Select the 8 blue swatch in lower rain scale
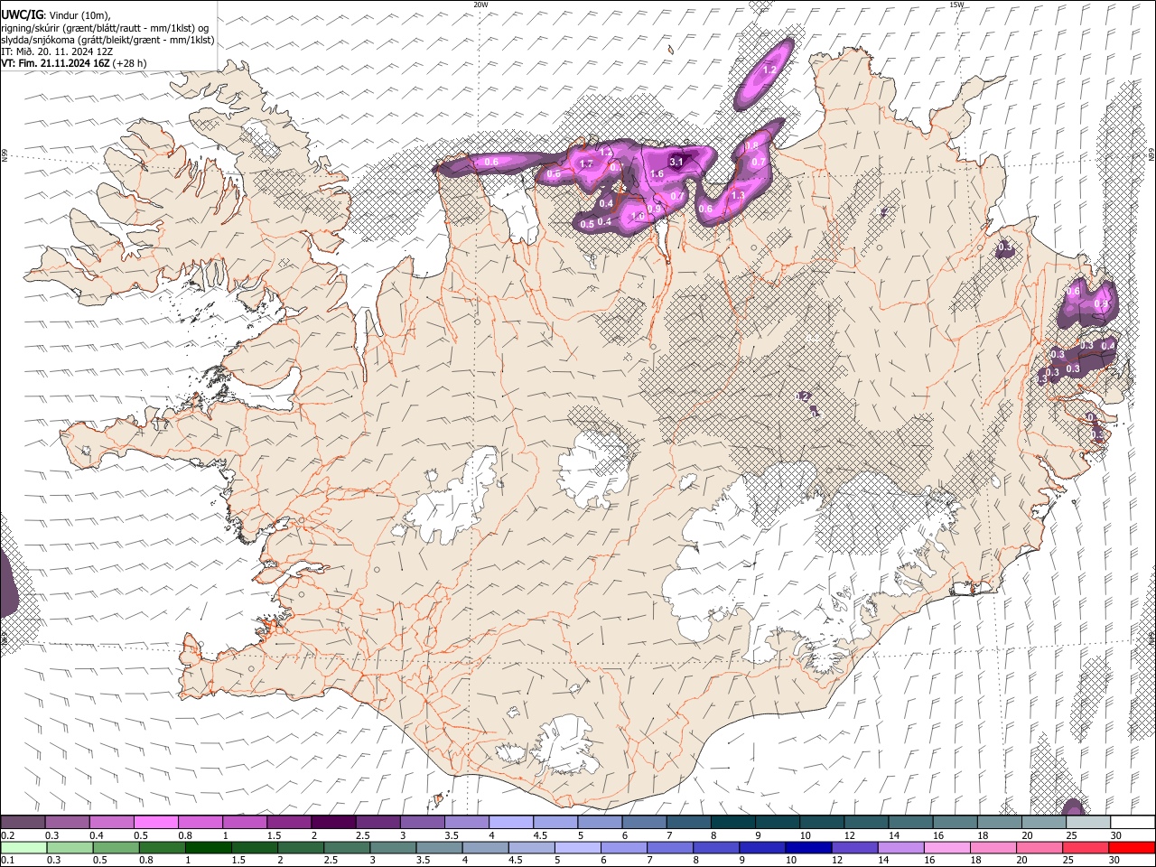1156x867 pixels. point(715,847)
